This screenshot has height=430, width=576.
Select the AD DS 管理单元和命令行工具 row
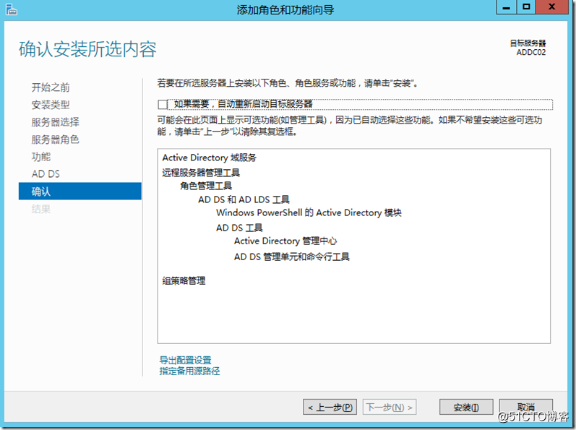coord(292,257)
